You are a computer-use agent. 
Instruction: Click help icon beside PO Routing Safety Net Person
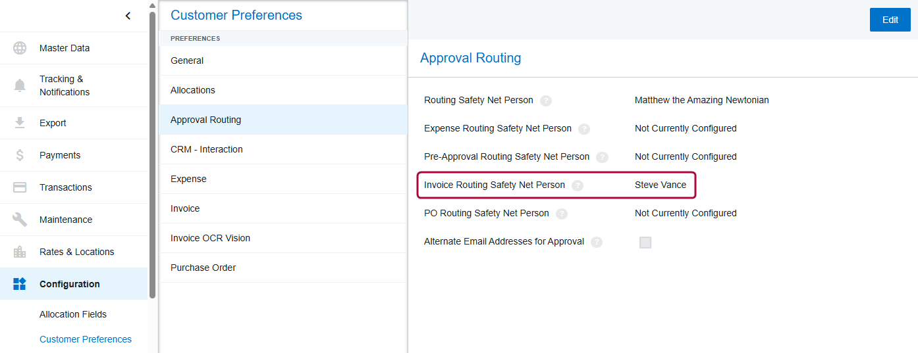pyautogui.click(x=562, y=214)
